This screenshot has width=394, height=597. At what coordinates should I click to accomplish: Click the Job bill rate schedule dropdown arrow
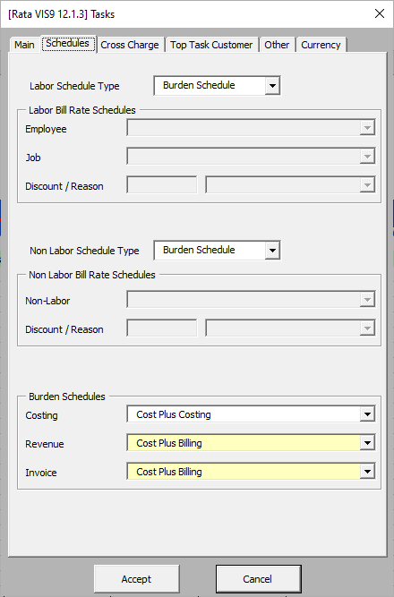(x=367, y=156)
